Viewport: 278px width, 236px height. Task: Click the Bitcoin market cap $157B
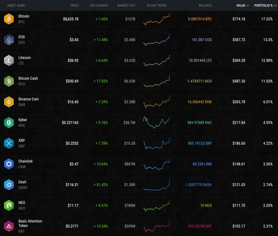click(130, 19)
